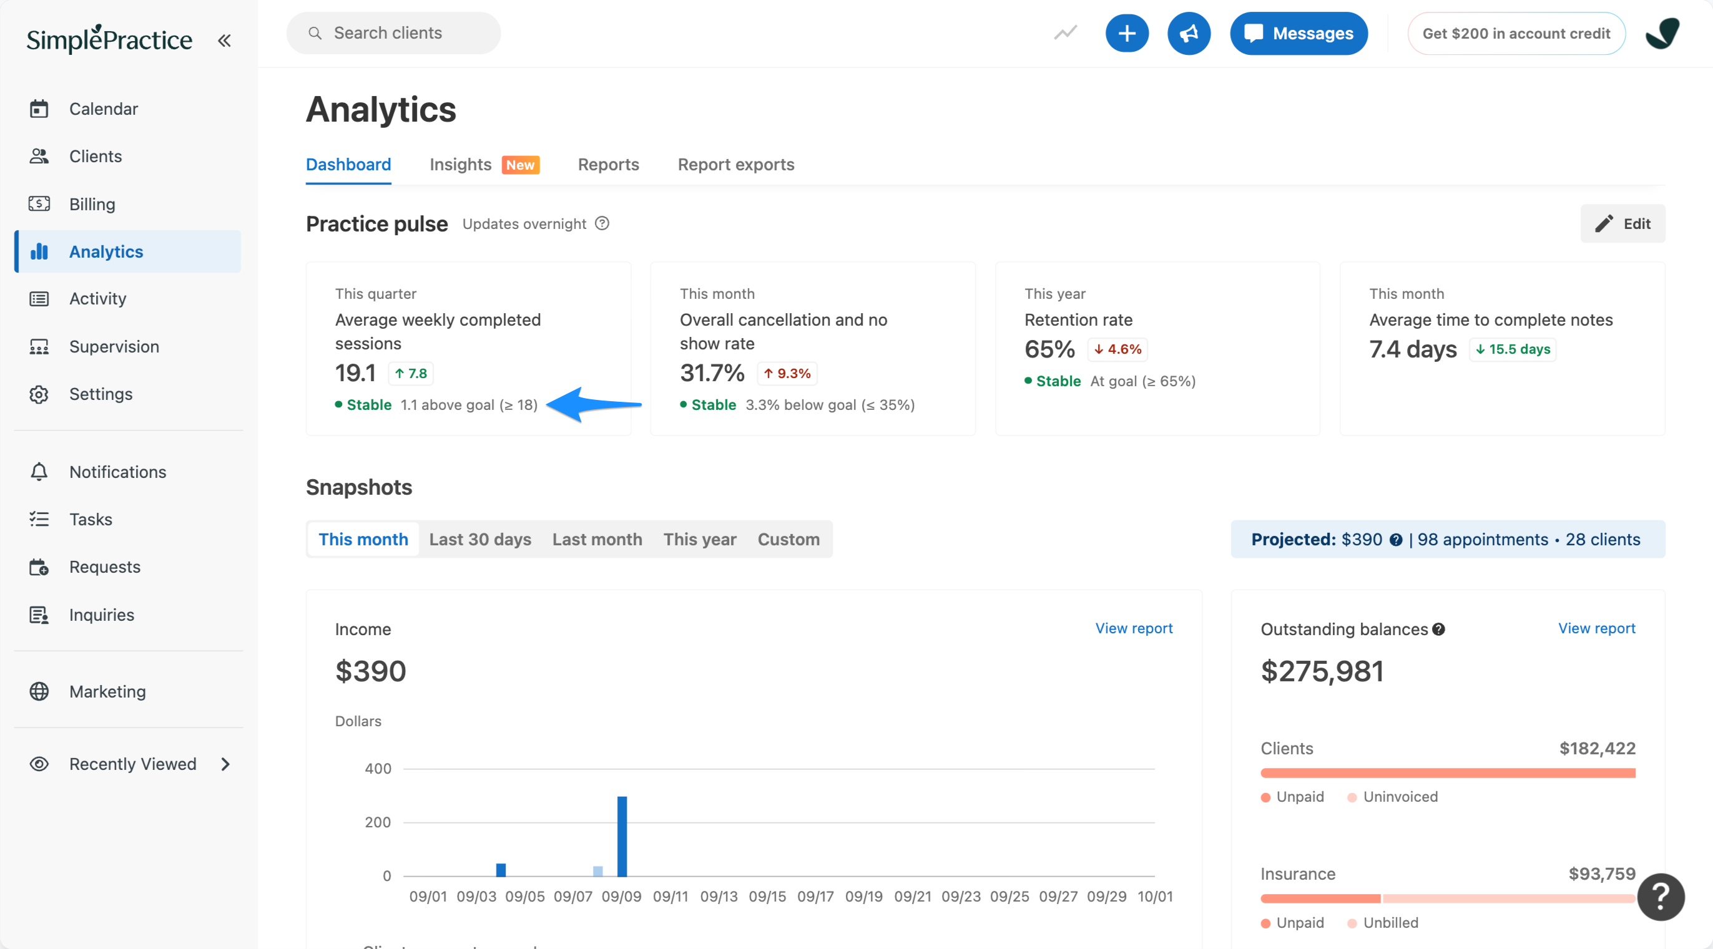Click the Insurance outstanding balance bar

[x=1447, y=898]
